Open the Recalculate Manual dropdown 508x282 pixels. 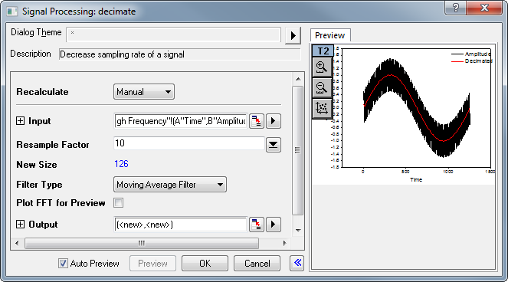144,92
